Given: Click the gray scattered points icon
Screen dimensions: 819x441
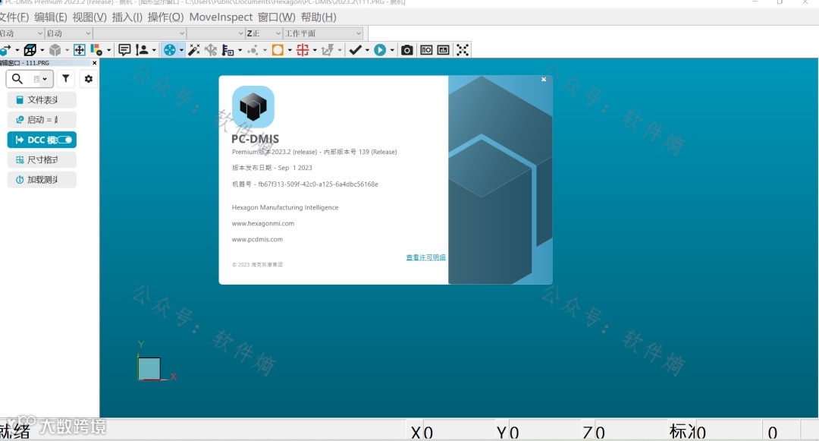Looking at the screenshot, I should coord(253,50).
